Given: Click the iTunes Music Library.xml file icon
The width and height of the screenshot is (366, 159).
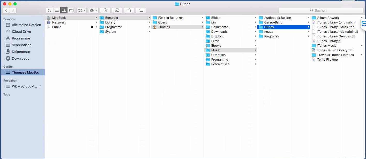Looking at the screenshot, I should pos(314,50).
